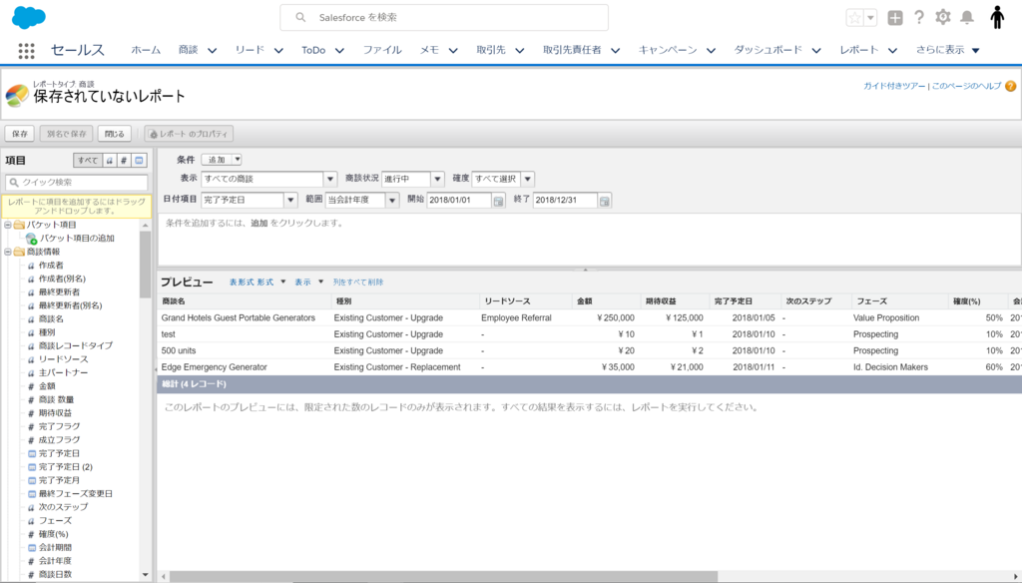Click the 列をすべて削除 link

pos(358,283)
